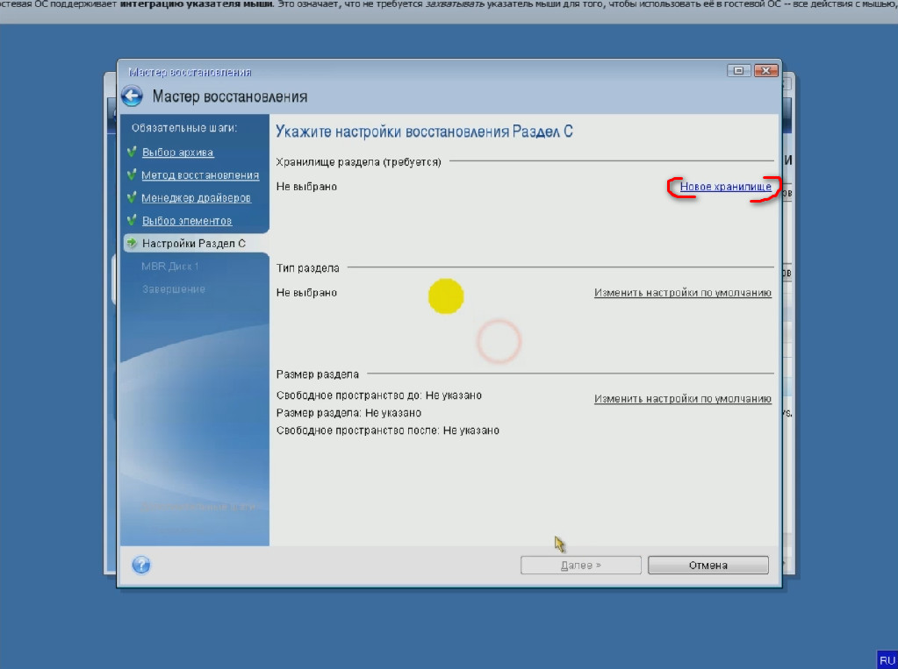Click the blue back arrow icon
This screenshot has height=669, width=898.
(x=132, y=96)
